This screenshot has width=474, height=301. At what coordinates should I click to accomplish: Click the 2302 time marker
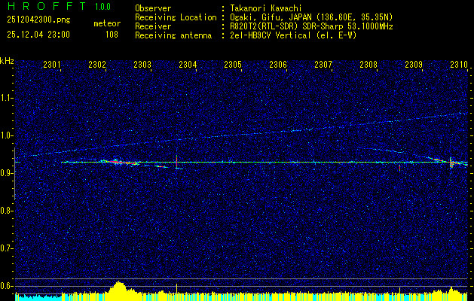pos(97,65)
